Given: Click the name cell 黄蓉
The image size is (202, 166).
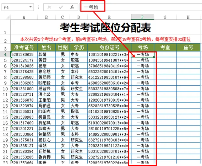Looking at the screenshot, I should tap(46, 60).
